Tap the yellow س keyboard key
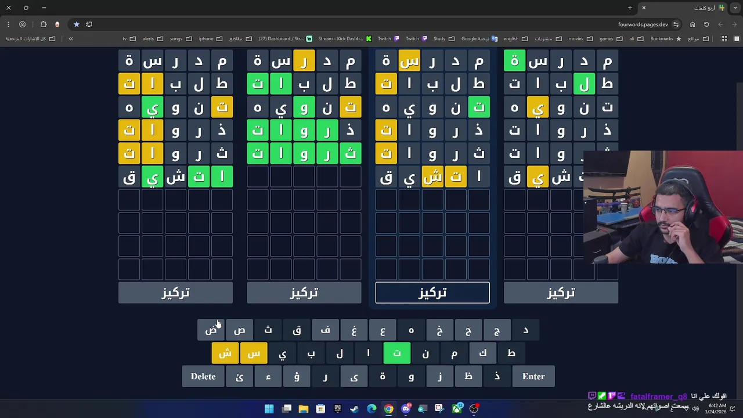 254,354
